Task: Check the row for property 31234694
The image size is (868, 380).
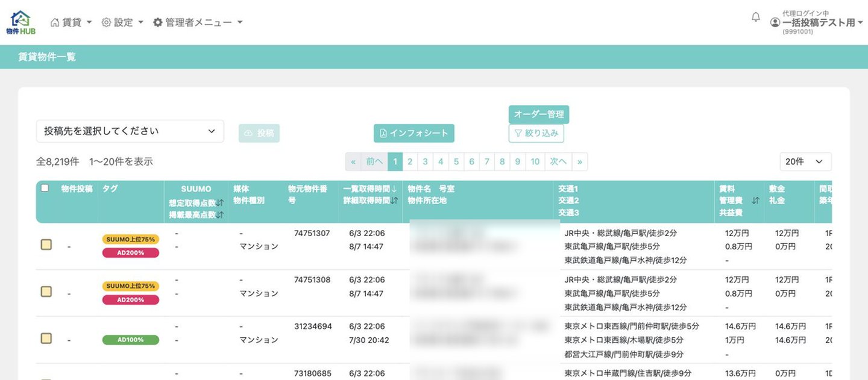Action: [x=46, y=338]
